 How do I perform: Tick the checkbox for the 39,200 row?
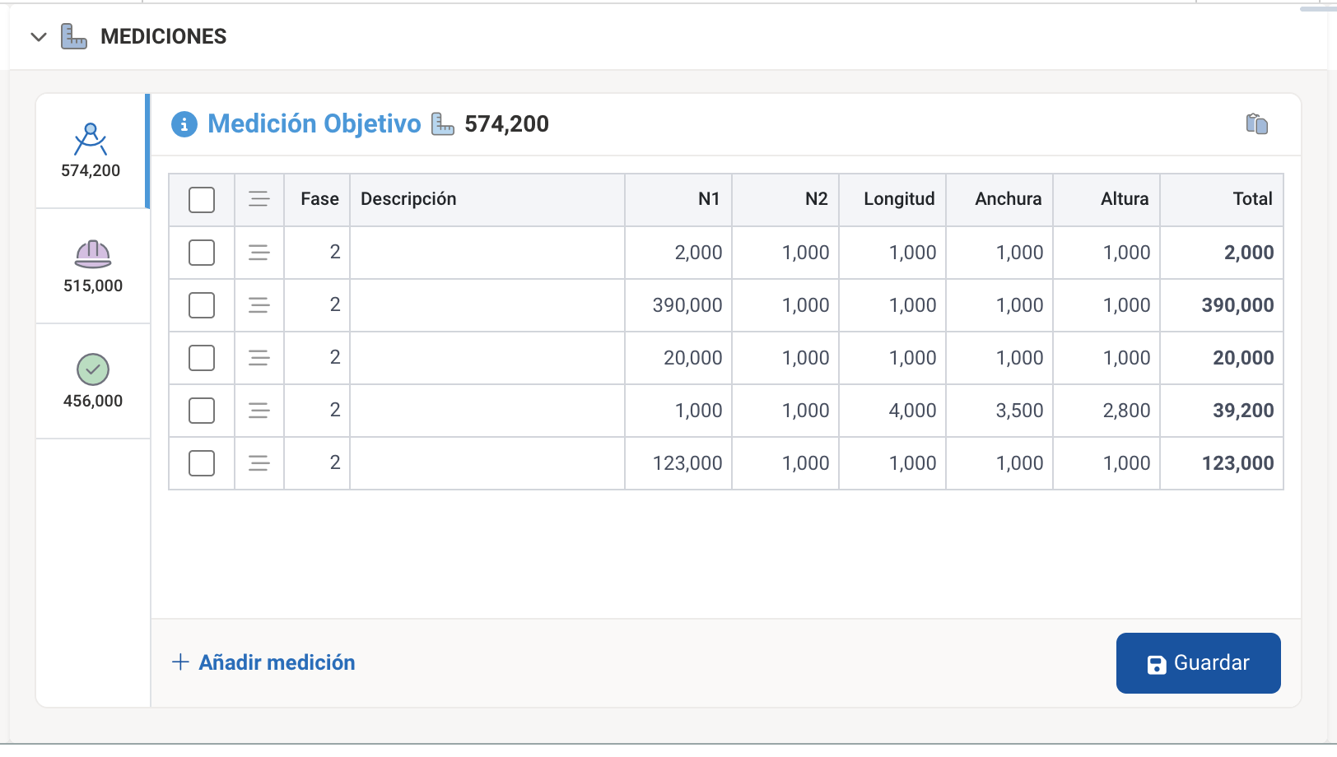point(202,411)
